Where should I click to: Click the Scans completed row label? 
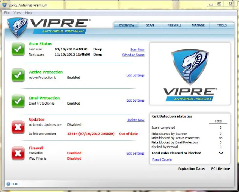tap(163, 128)
